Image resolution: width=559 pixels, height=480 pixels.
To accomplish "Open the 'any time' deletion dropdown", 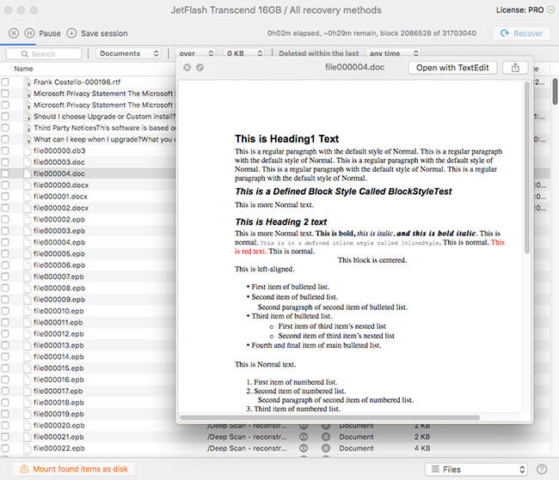I will coord(393,53).
